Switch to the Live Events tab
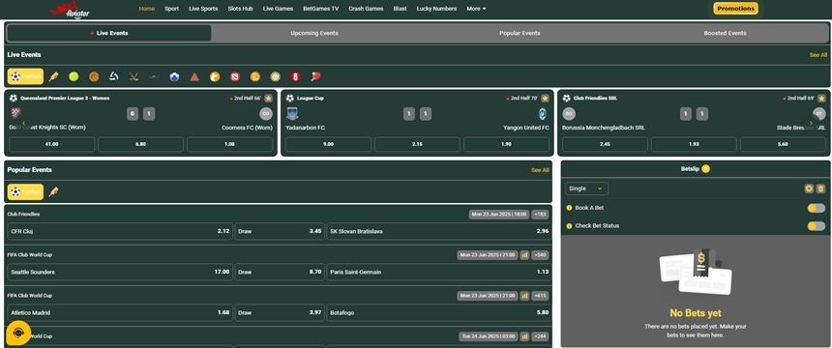This screenshot has height=348, width=832. (x=108, y=33)
